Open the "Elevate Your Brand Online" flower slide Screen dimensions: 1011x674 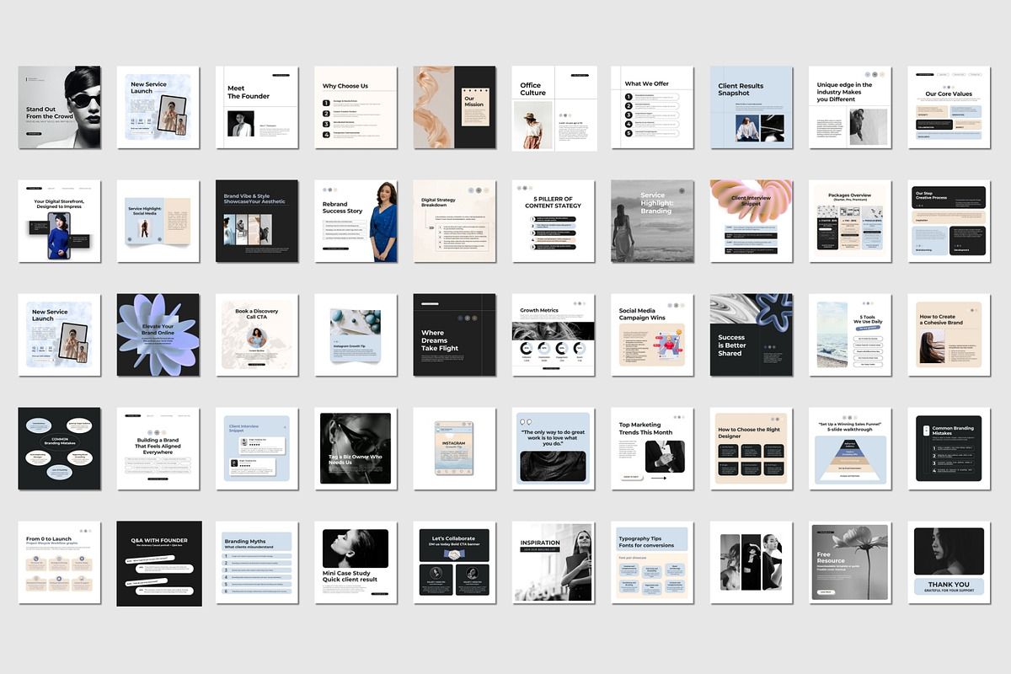(158, 334)
